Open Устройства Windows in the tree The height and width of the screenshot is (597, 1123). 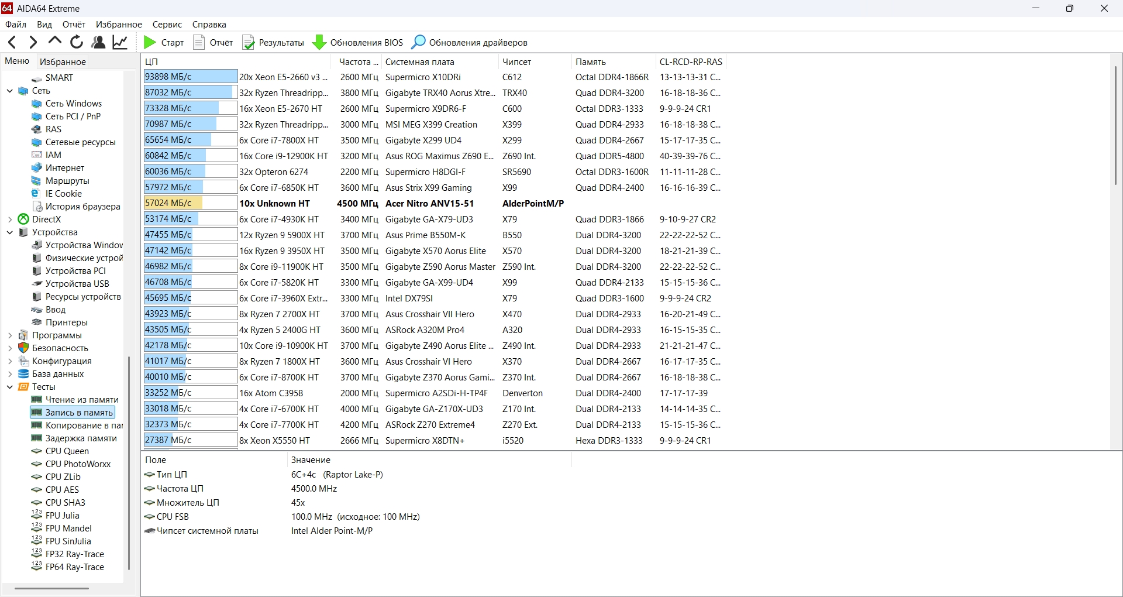tap(77, 245)
